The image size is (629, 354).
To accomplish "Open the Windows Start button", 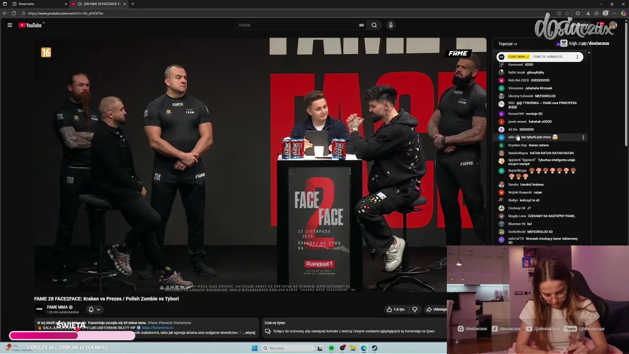I will point(255,348).
